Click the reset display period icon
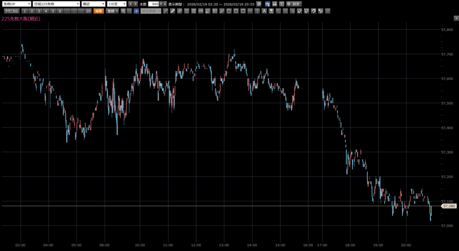 pyautogui.click(x=259, y=4)
